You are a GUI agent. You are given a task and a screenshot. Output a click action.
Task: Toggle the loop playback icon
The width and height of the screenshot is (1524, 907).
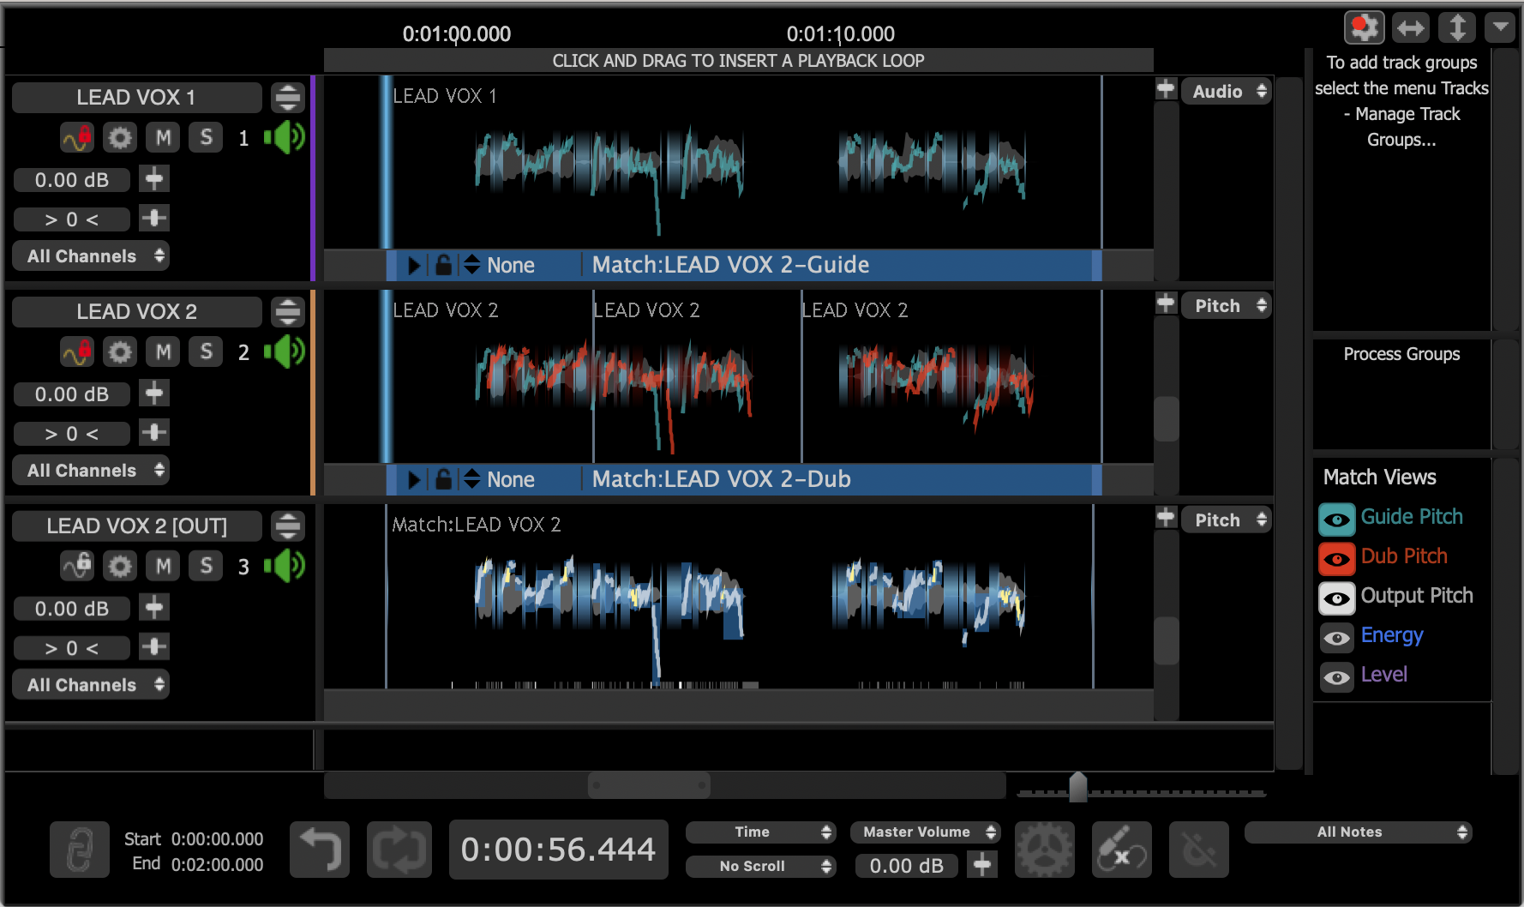point(399,850)
